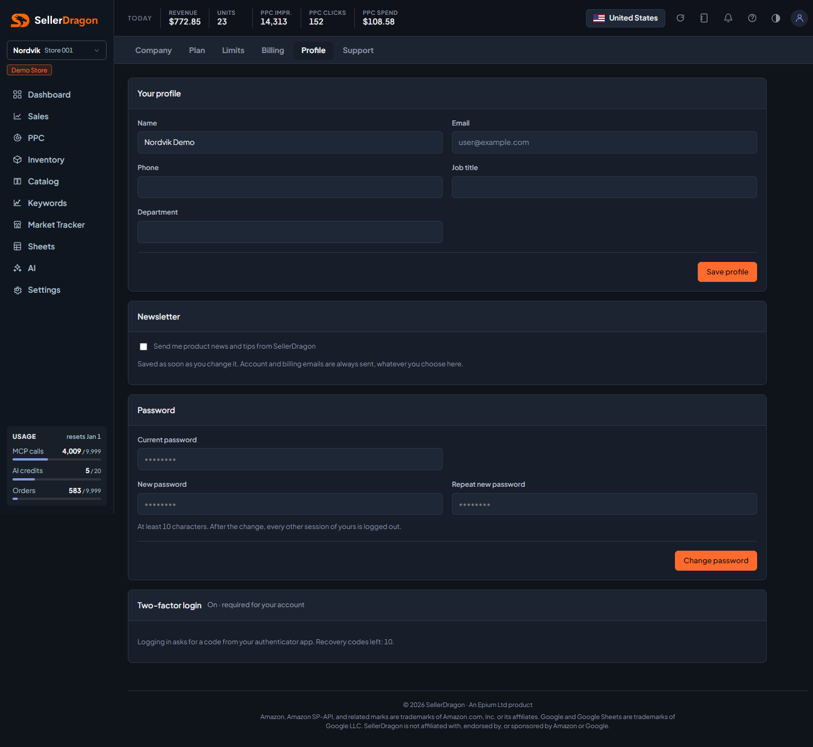
Task: Click the MCP calls usage bar
Action: 56,459
